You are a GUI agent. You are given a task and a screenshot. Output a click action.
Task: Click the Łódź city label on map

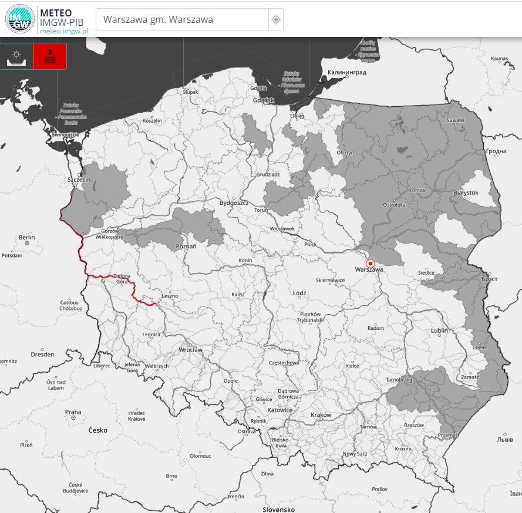pyautogui.click(x=299, y=292)
